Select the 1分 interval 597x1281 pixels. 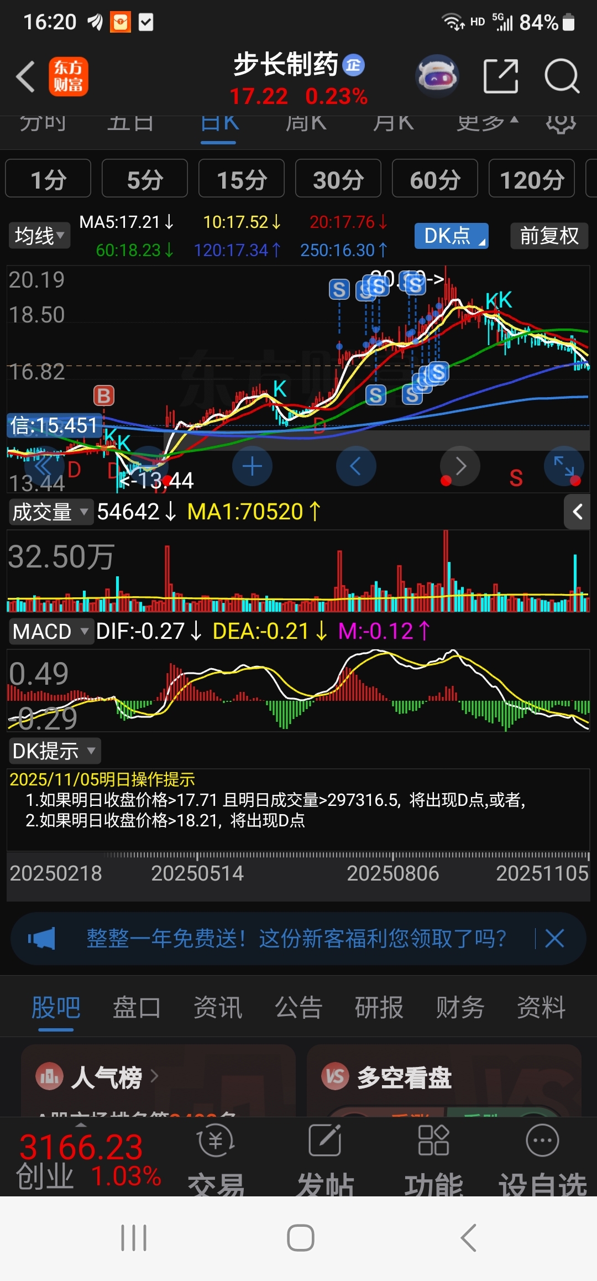pyautogui.click(x=48, y=178)
